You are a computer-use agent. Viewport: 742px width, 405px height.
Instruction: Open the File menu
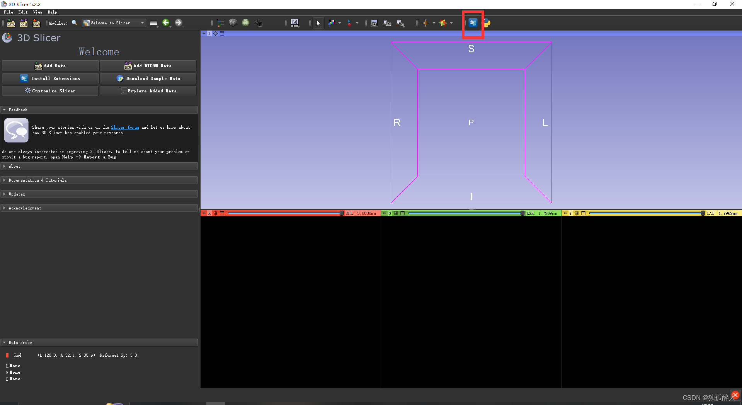[8, 12]
